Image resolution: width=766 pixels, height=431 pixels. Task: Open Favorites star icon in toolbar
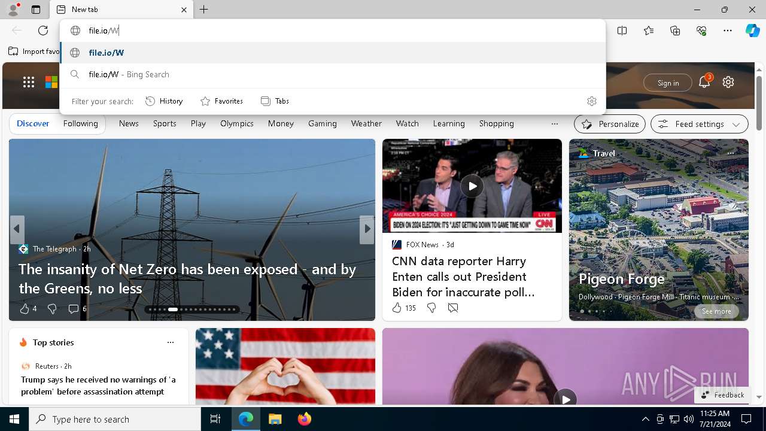point(649,31)
